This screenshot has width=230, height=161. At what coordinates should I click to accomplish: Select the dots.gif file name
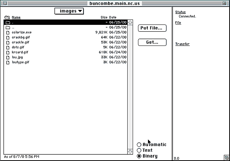tap(18, 47)
